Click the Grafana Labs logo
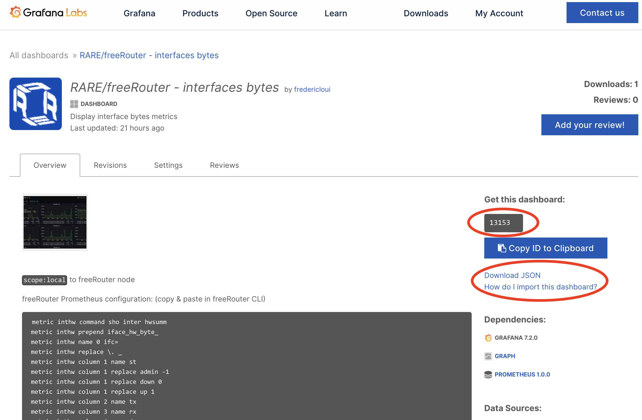This screenshot has width=642, height=420. point(48,13)
